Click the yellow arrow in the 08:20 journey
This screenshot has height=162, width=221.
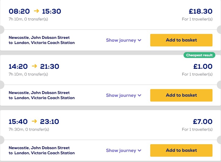[36, 11]
